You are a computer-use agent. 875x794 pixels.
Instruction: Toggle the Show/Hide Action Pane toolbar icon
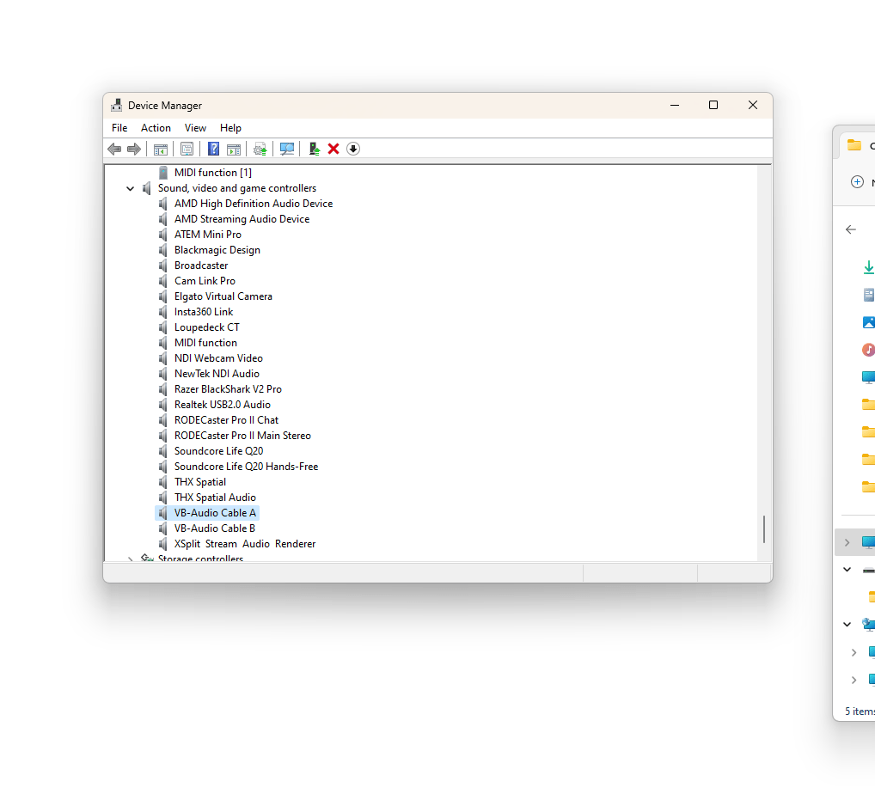[x=234, y=149]
